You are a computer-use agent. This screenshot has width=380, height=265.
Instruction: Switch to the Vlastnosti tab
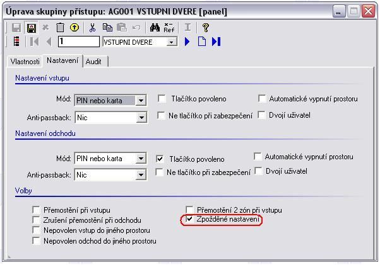click(25, 61)
